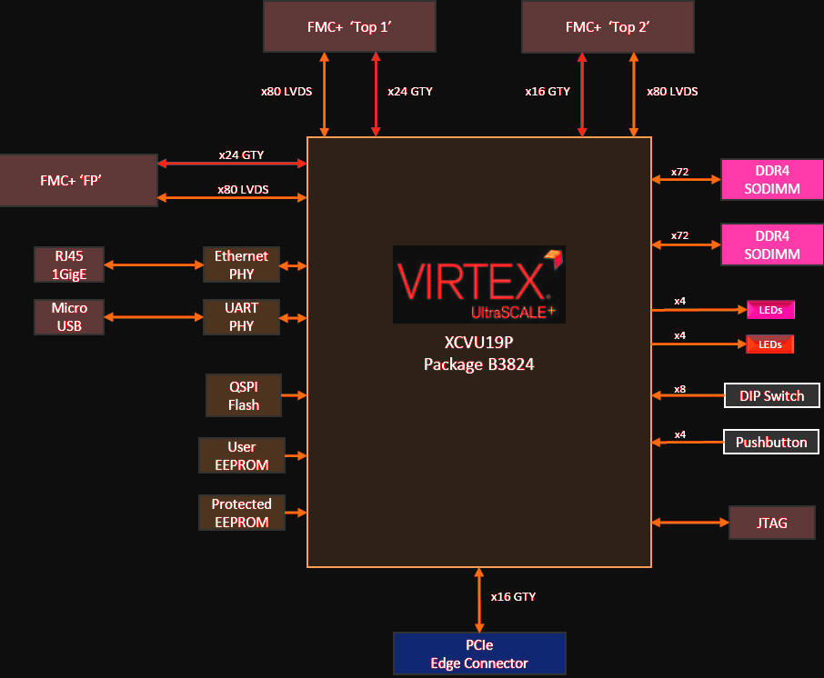Image resolution: width=824 pixels, height=678 pixels.
Task: Click x24 GTY label near FMC+ FP
Action: [241, 155]
